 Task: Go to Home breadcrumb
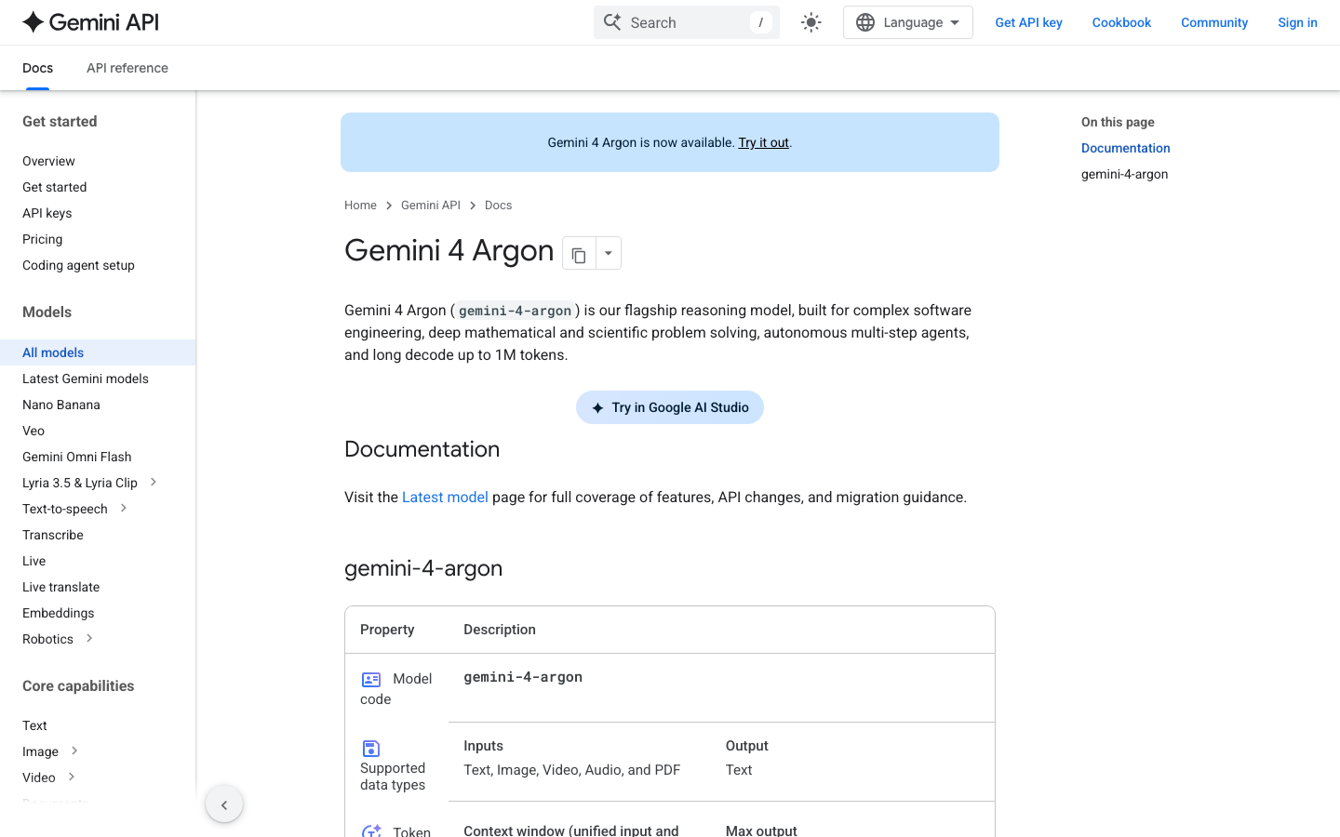pyautogui.click(x=360, y=206)
